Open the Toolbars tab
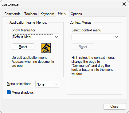The height and width of the screenshot is (113, 129). (x=30, y=14)
